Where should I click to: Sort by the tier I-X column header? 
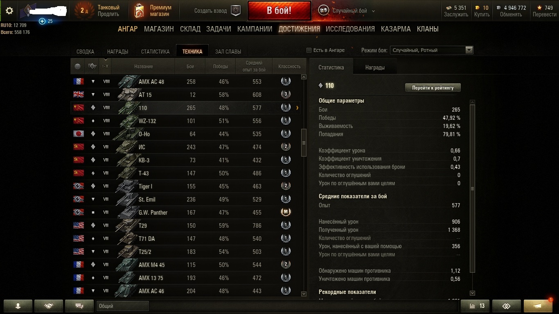tap(106, 66)
